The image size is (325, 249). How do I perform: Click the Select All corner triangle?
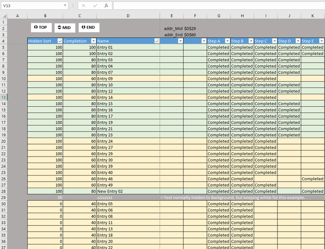pyautogui.click(x=4, y=16)
